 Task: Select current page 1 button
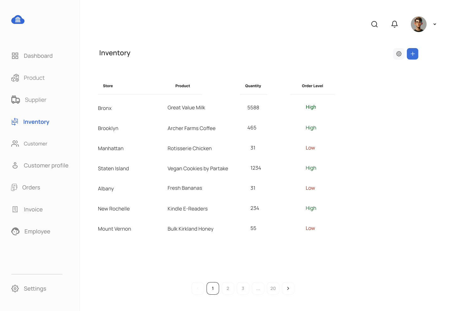(x=213, y=288)
